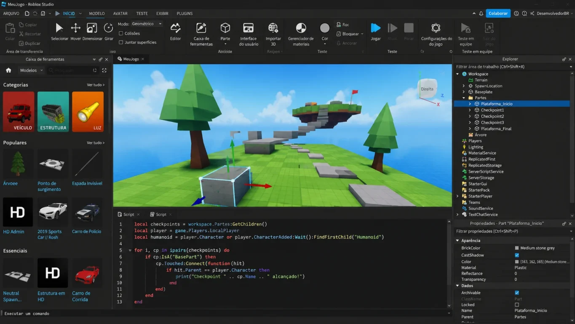Open the PLUGINS ribbon tab

(185, 13)
